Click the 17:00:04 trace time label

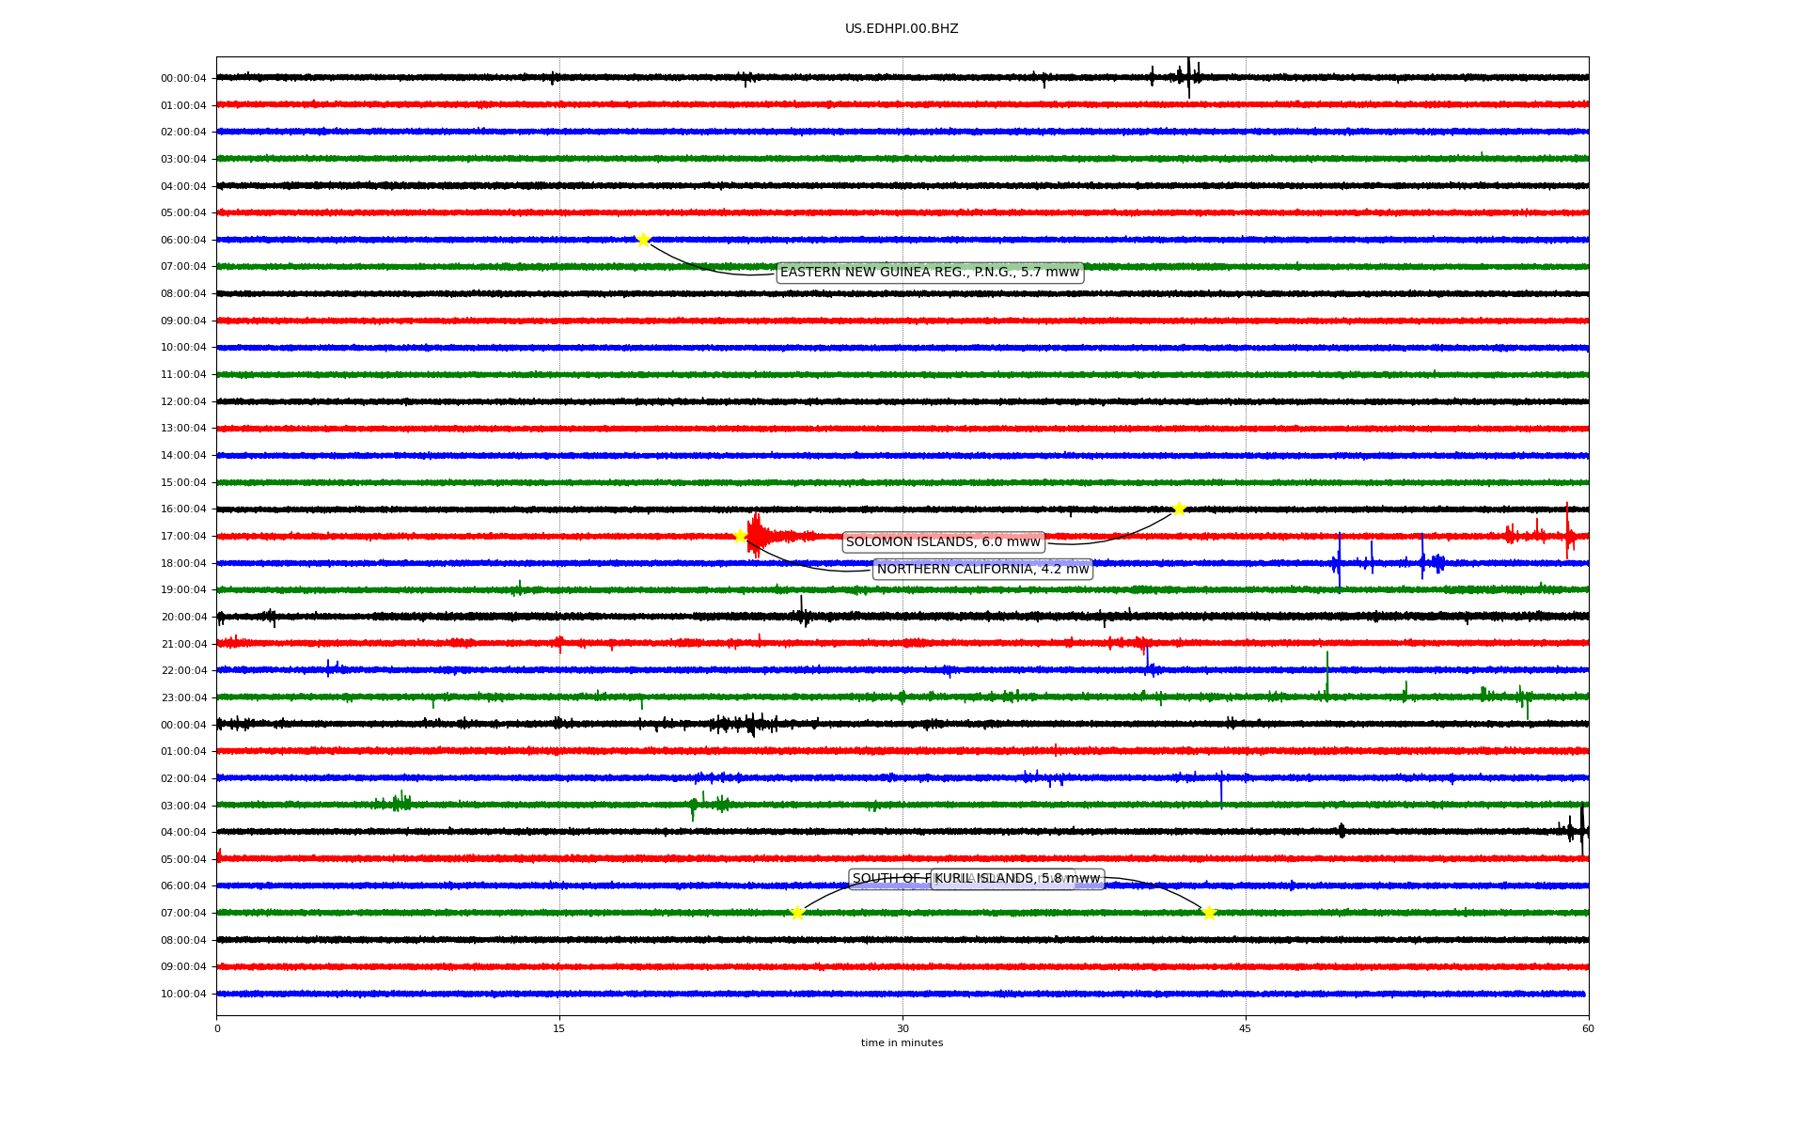(x=183, y=537)
